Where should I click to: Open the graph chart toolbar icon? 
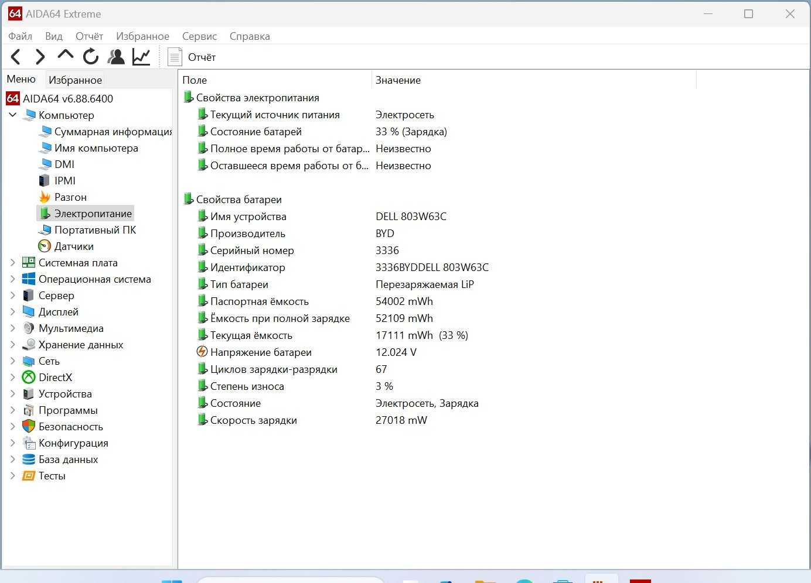pyautogui.click(x=141, y=57)
